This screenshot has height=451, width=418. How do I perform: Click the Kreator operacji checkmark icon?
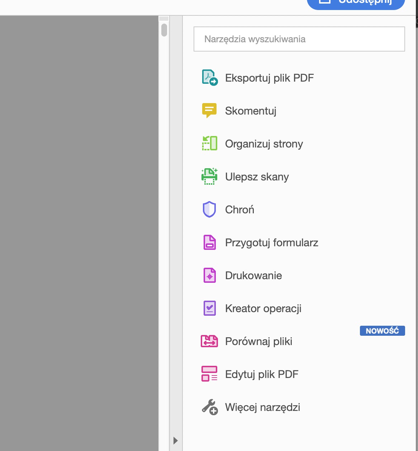click(210, 308)
